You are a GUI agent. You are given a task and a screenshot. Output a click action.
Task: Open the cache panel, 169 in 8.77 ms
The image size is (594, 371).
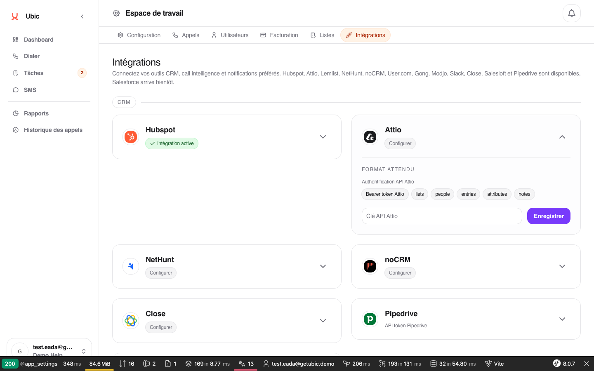pyautogui.click(x=207, y=364)
